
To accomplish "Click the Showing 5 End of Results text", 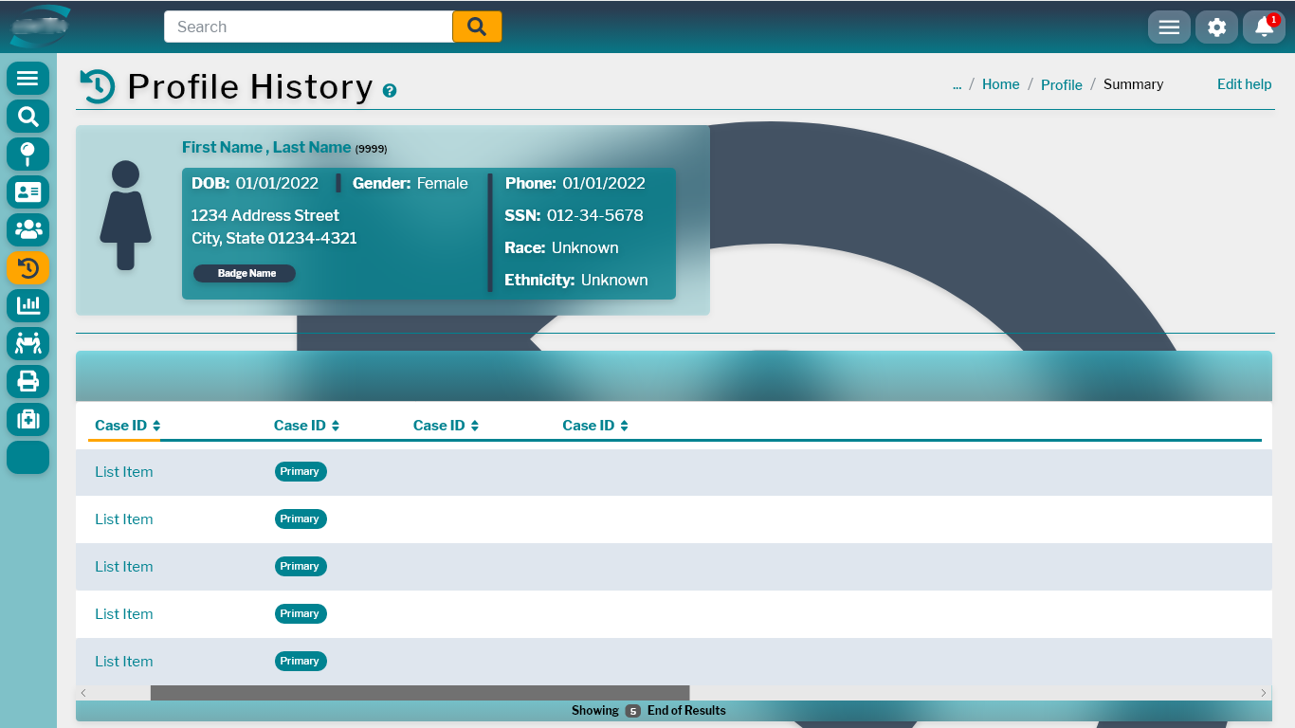I will [x=648, y=710].
